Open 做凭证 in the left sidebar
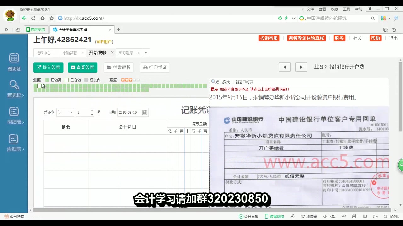This screenshot has height=226, width=403. [x=14, y=62]
